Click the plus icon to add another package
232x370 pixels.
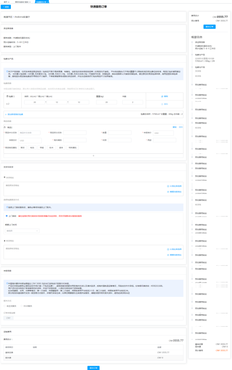click(5, 115)
